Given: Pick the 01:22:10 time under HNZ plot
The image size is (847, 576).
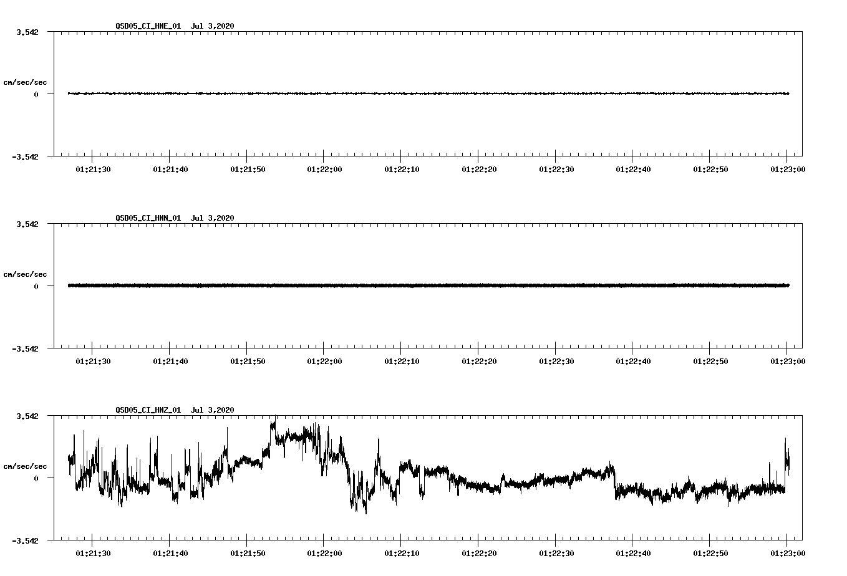Looking at the screenshot, I should tap(402, 553).
